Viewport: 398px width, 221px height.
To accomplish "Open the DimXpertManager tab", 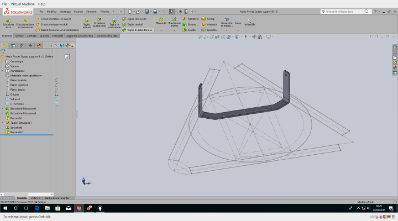I will pyautogui.click(x=30, y=46).
